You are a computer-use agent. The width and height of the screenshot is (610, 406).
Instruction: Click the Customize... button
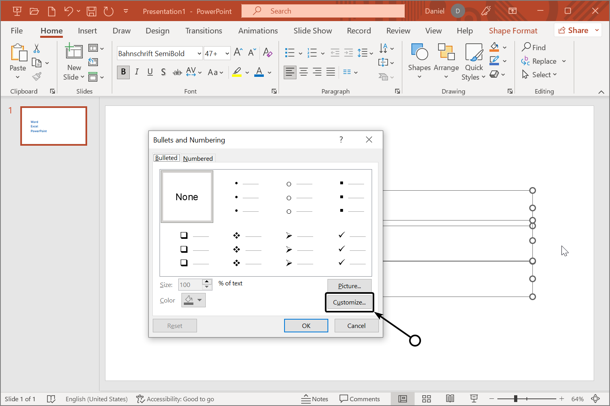pyautogui.click(x=349, y=303)
